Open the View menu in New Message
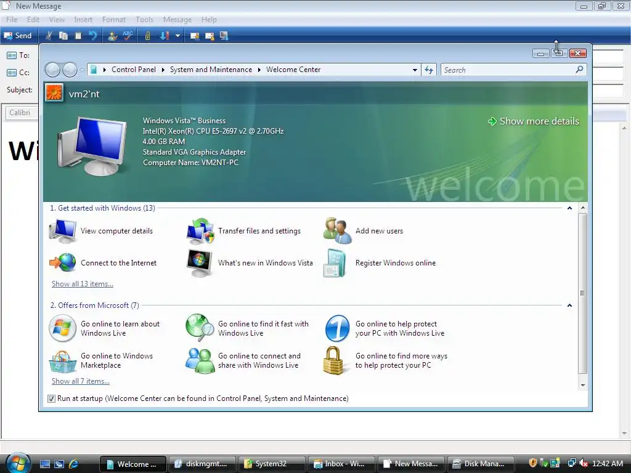 57,19
